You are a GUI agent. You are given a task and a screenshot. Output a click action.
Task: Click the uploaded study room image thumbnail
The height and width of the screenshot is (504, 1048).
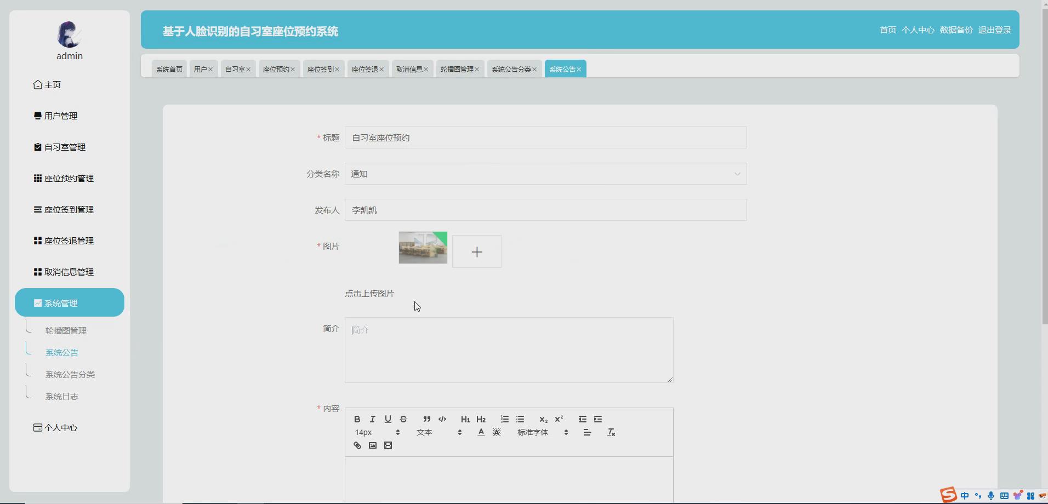(x=423, y=248)
